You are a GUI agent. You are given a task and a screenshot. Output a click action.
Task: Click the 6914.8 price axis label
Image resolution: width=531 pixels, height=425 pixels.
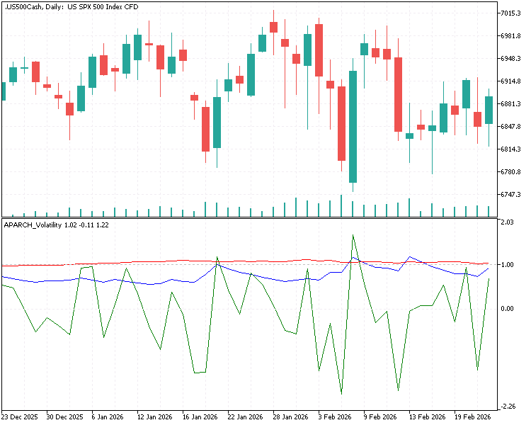(510, 81)
